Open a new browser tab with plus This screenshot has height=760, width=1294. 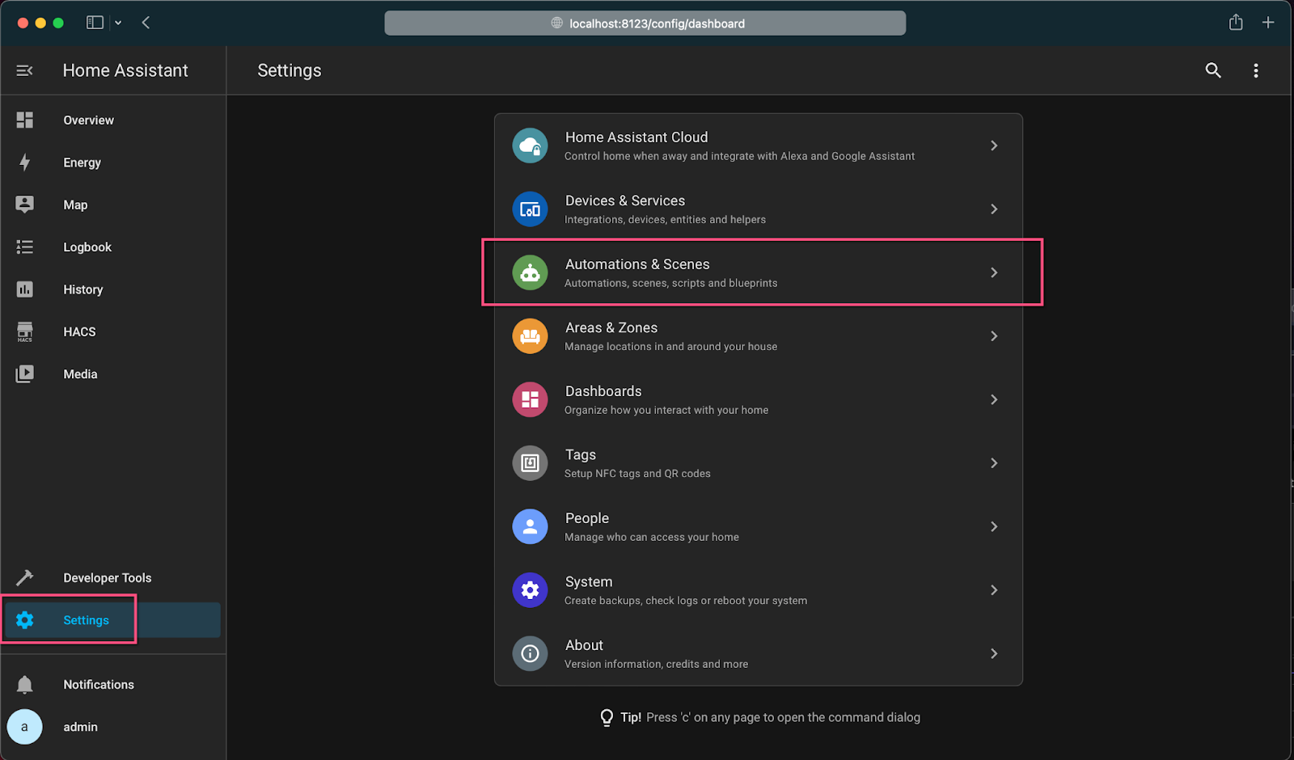pyautogui.click(x=1268, y=23)
